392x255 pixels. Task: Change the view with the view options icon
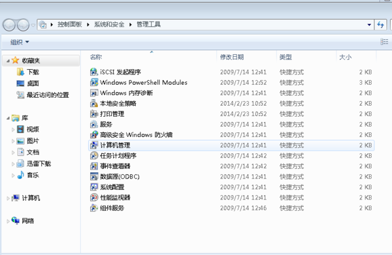point(384,42)
